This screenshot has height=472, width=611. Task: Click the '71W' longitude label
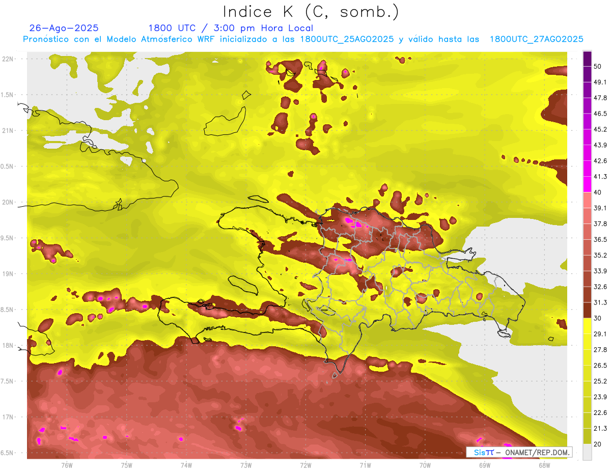(x=365, y=465)
